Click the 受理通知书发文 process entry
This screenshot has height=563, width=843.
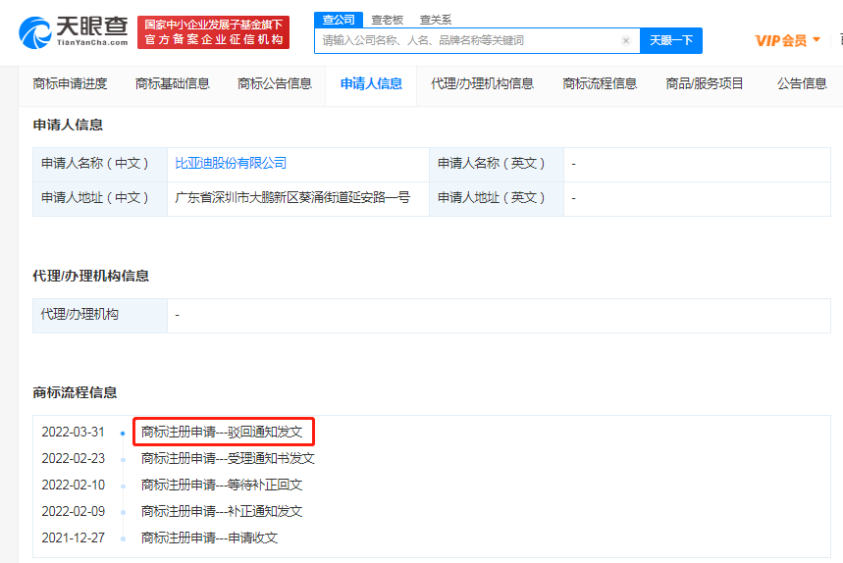pos(228,458)
